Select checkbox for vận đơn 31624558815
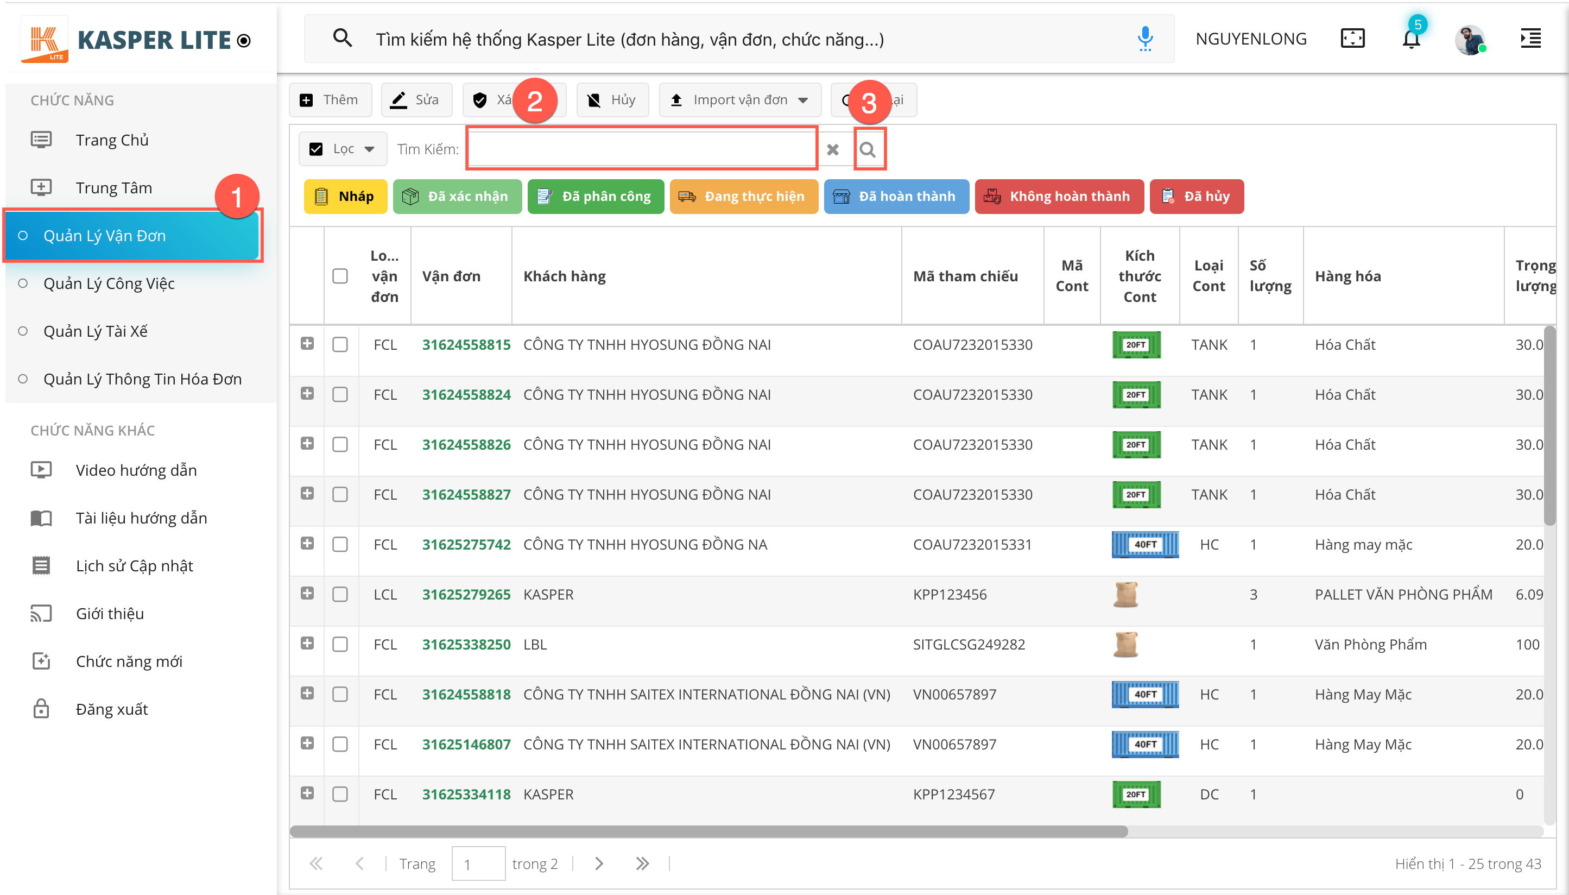The width and height of the screenshot is (1569, 895). tap(340, 345)
